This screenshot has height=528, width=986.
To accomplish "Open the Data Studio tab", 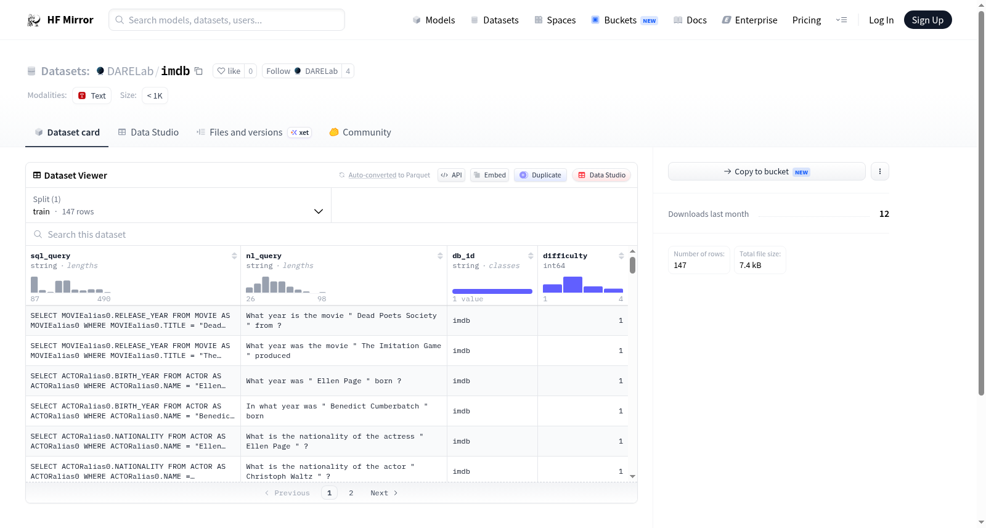I will click(149, 132).
